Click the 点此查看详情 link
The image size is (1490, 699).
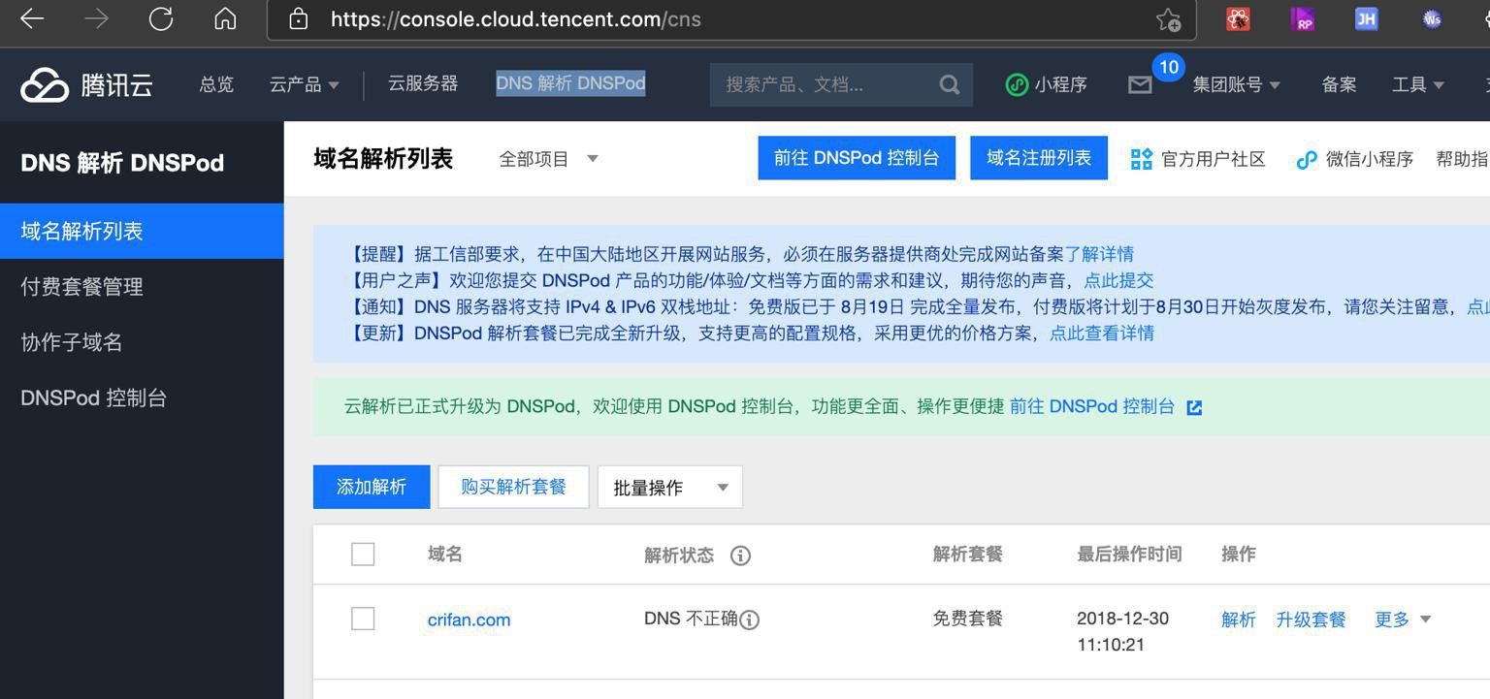[1102, 333]
